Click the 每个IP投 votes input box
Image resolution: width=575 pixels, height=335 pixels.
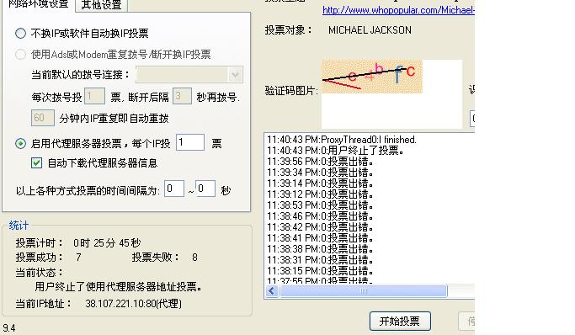click(x=190, y=142)
